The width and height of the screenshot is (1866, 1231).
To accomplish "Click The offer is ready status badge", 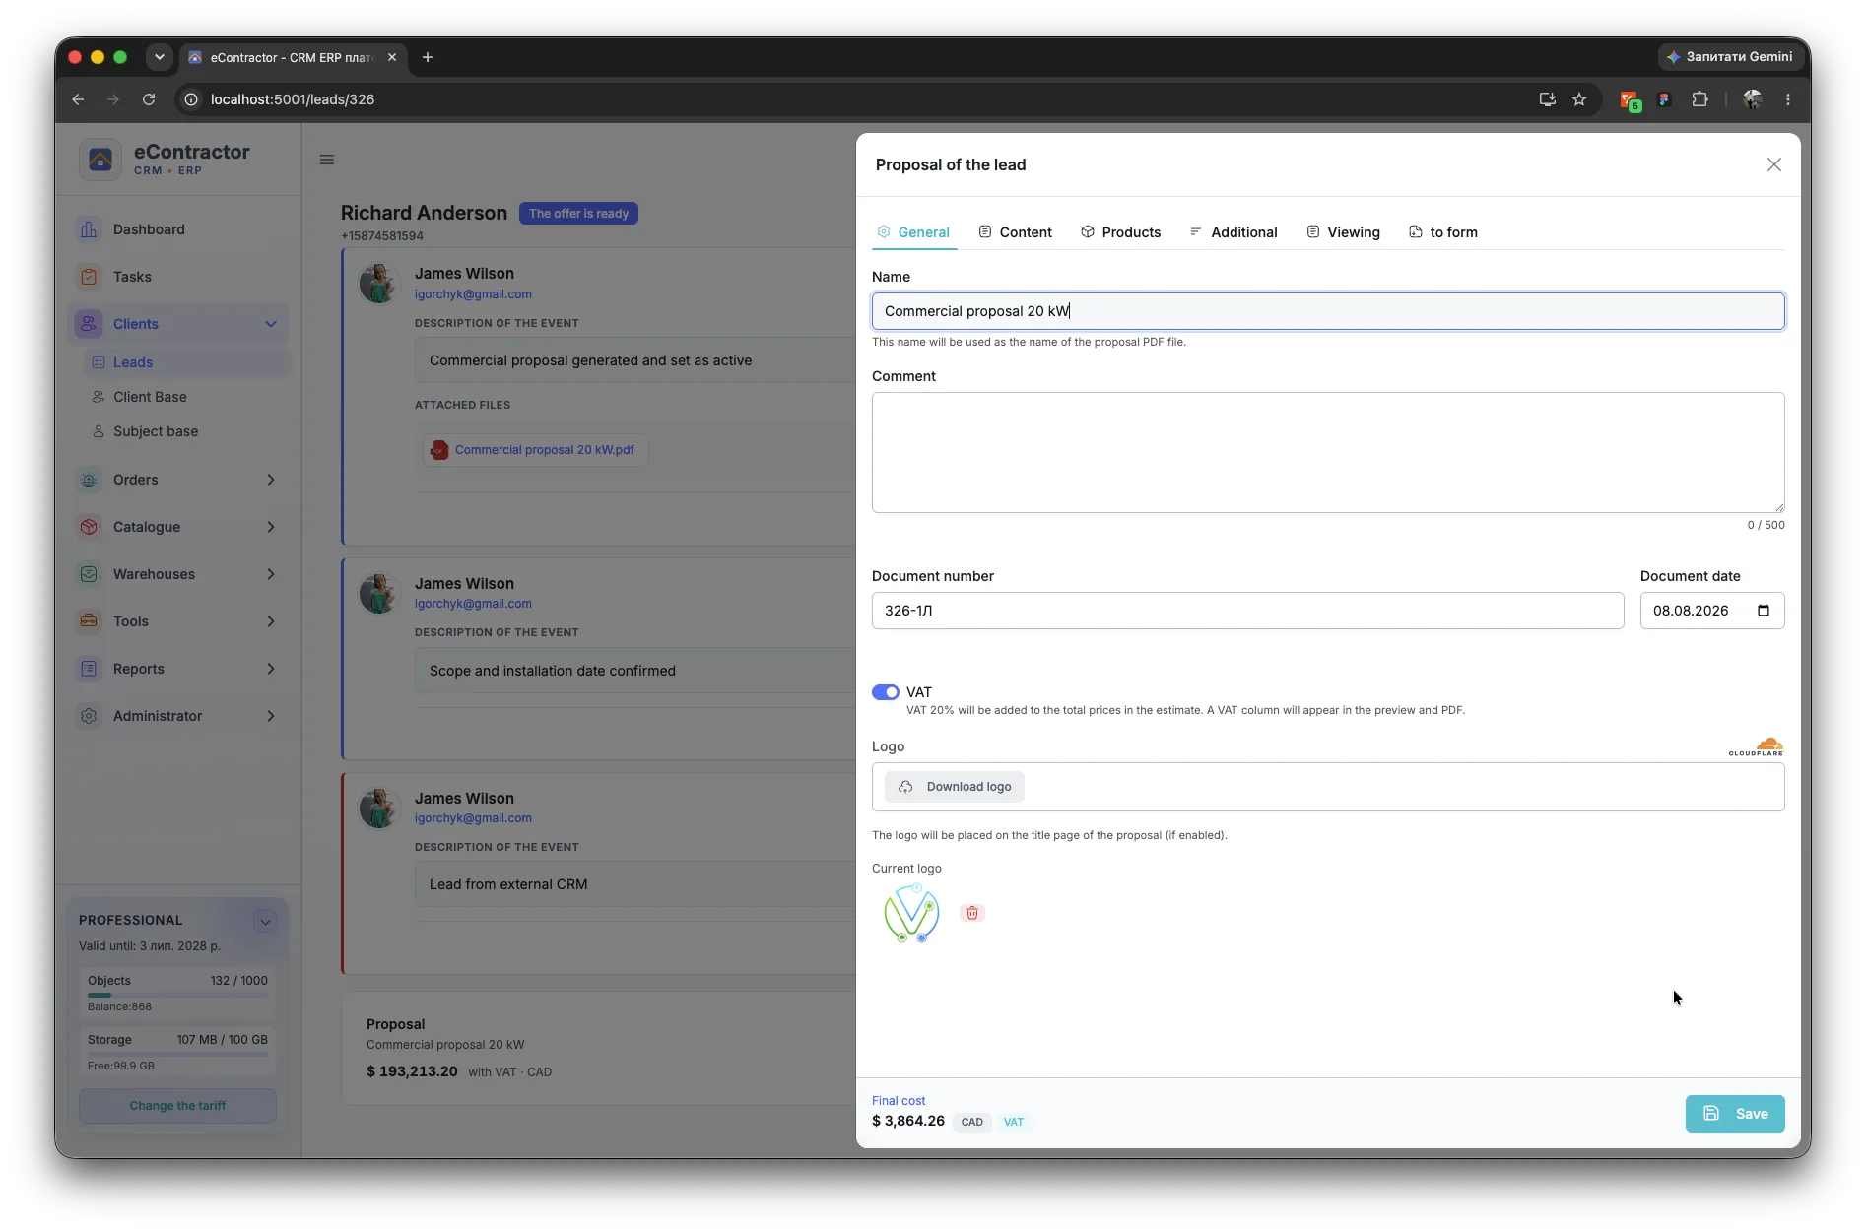I will click(x=578, y=214).
